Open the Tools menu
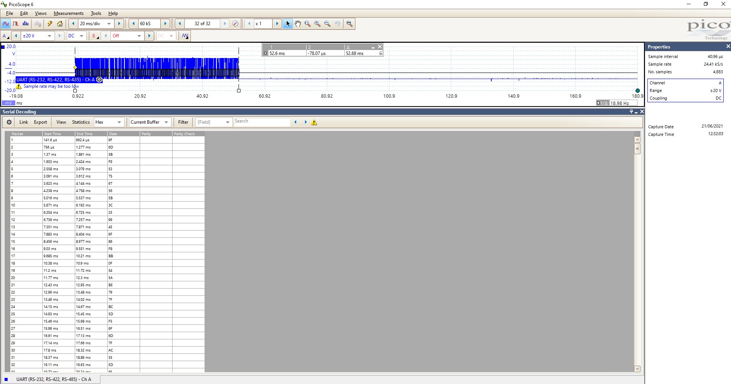731x384 pixels. pyautogui.click(x=96, y=13)
